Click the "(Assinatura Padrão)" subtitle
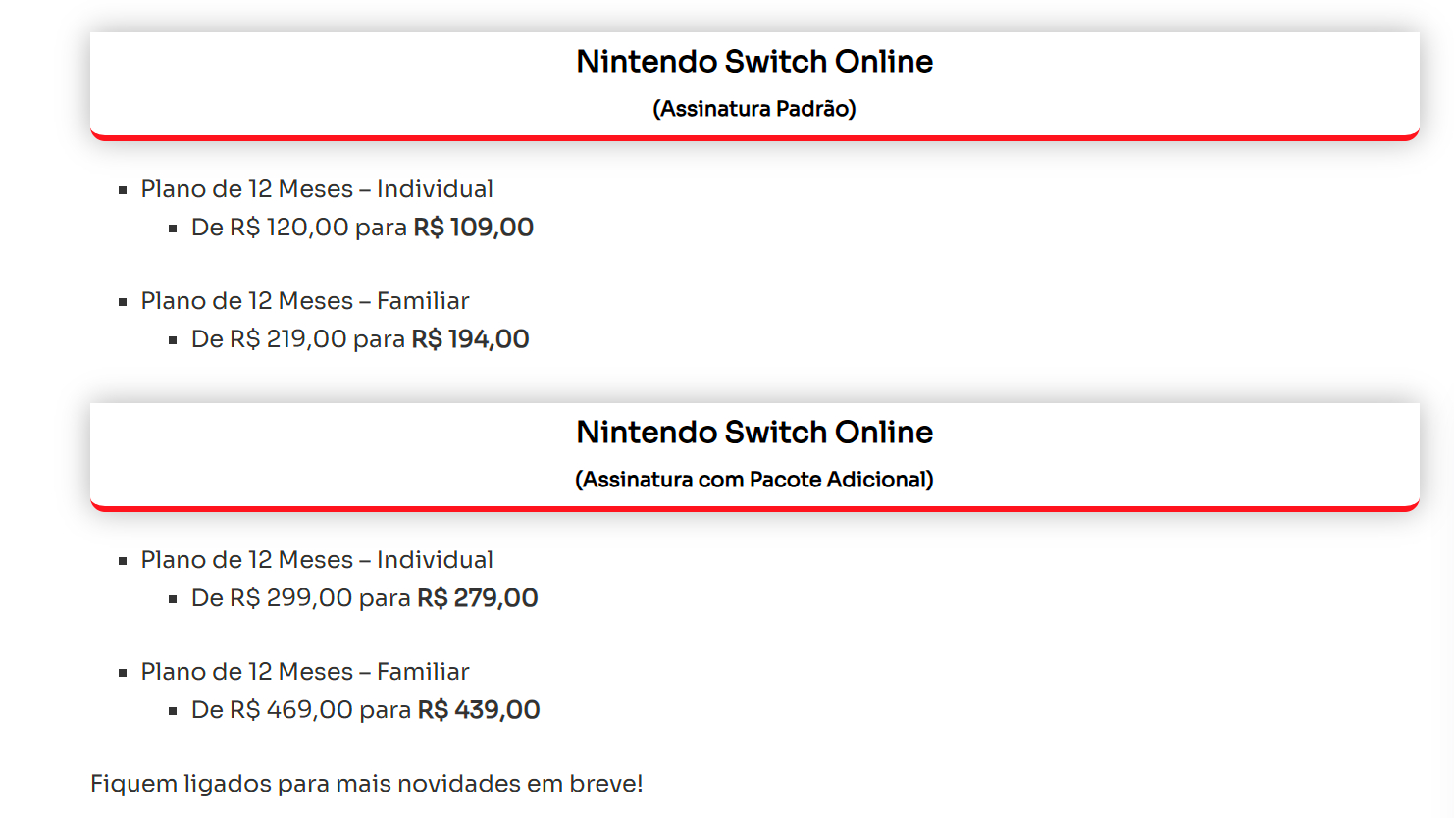Viewport: 1454px width, 818px height. tap(753, 109)
